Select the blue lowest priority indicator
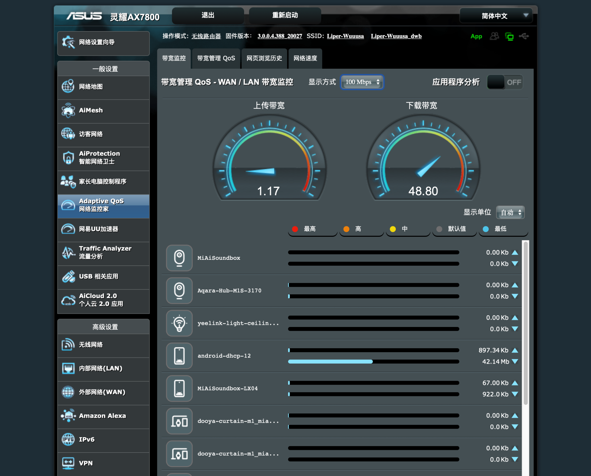 click(x=486, y=229)
